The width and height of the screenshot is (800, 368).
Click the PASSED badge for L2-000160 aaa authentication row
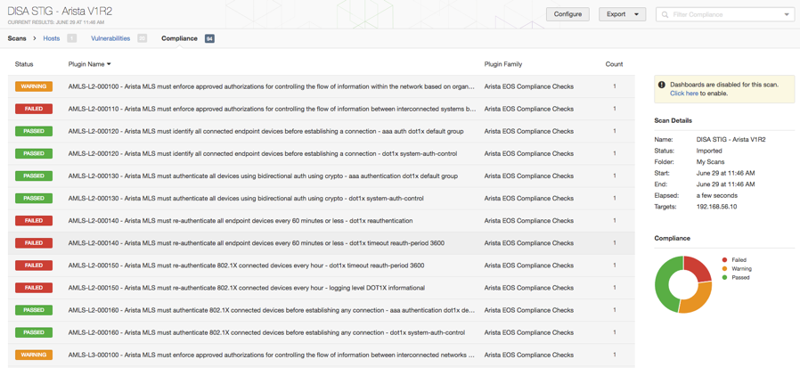34,310
